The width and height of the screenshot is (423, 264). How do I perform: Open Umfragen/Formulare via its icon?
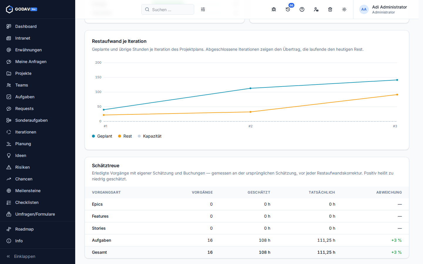coord(9,214)
